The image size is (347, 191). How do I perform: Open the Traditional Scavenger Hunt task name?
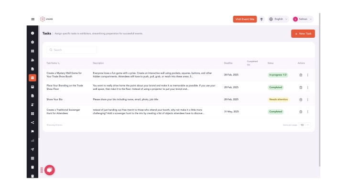click(x=63, y=111)
